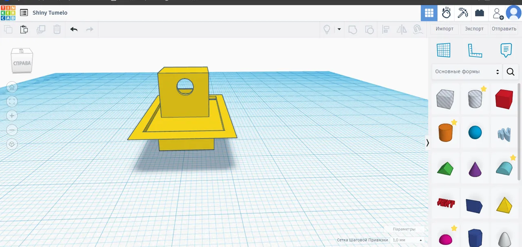Open the design menu beside the Tinkercad logo
The image size is (522, 247).
coord(24,13)
